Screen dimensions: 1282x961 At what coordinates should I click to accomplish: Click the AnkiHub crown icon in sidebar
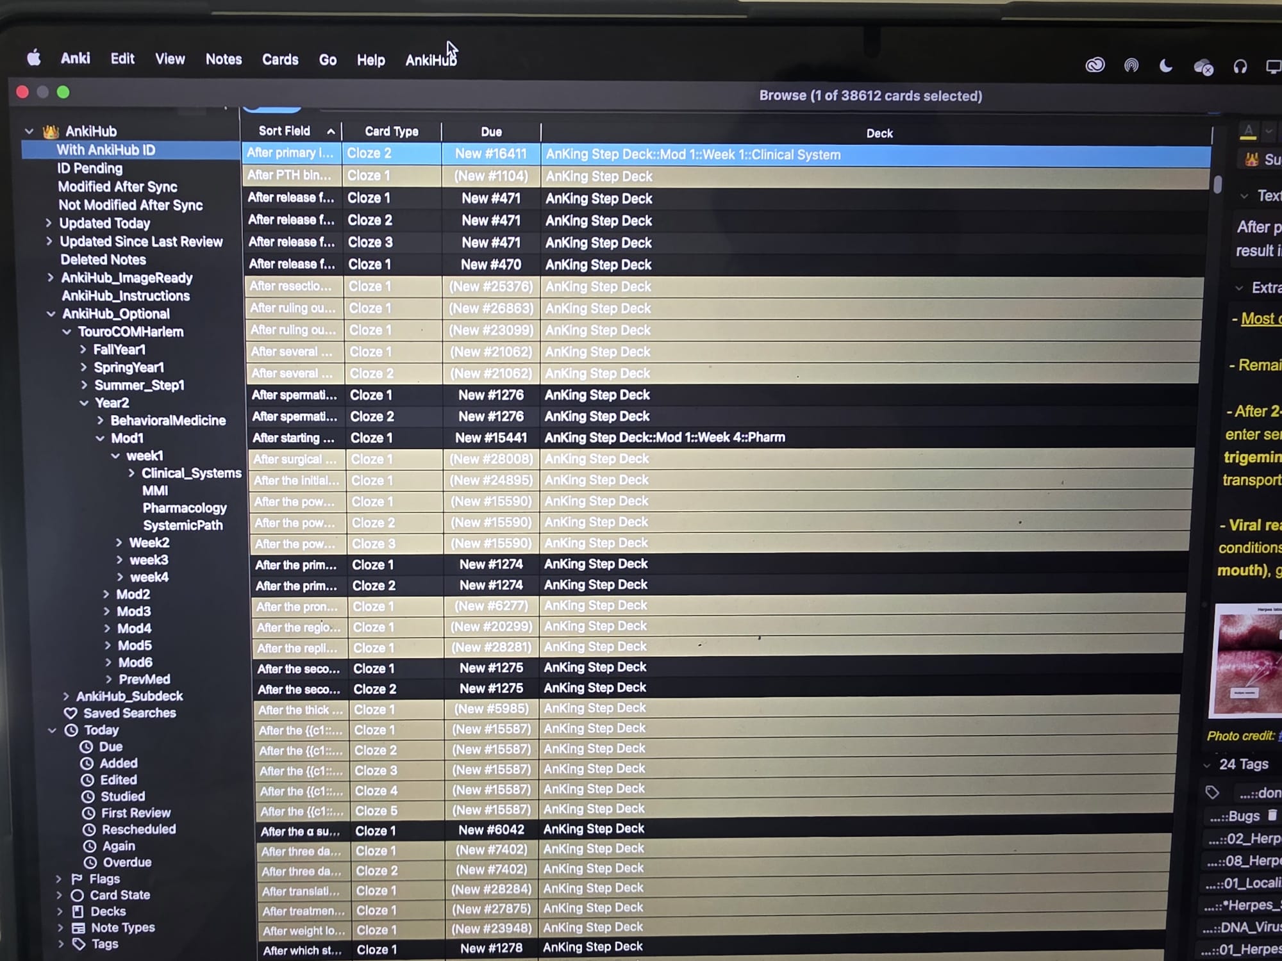[51, 131]
